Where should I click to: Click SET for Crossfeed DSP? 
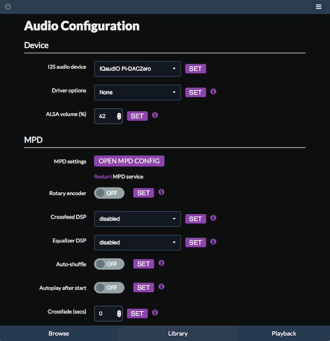tap(196, 219)
